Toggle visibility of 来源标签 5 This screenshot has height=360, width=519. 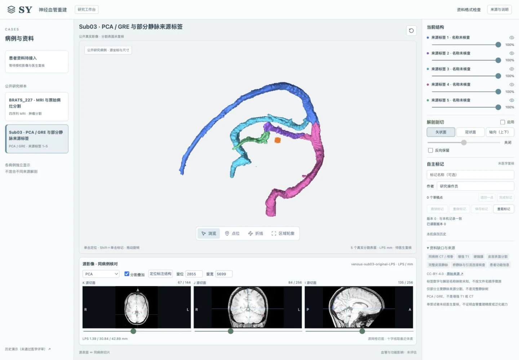tap(511, 100)
